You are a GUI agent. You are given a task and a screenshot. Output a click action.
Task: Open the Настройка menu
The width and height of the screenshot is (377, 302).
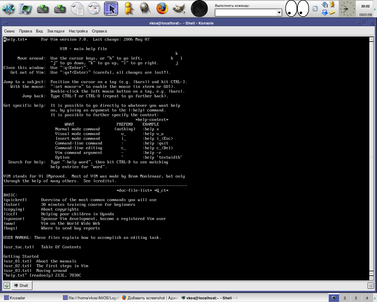click(78, 31)
